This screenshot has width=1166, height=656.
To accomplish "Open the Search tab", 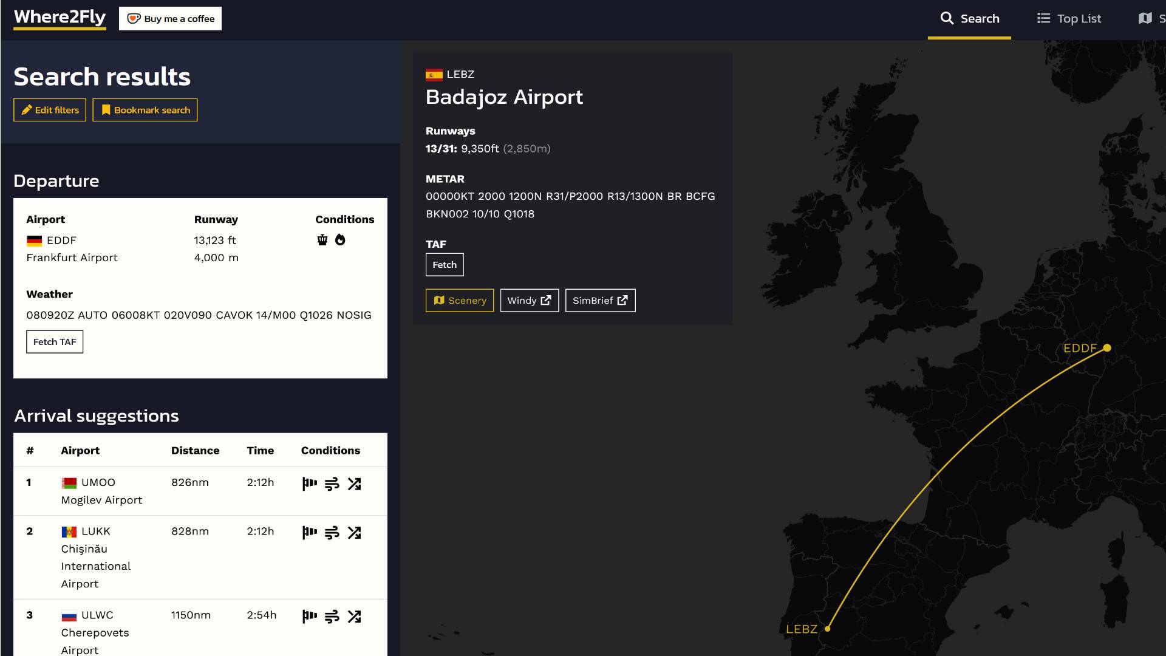I will tap(969, 19).
